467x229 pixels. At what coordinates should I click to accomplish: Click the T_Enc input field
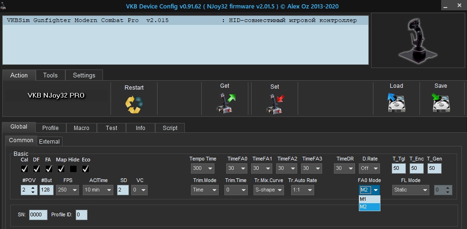click(416, 168)
